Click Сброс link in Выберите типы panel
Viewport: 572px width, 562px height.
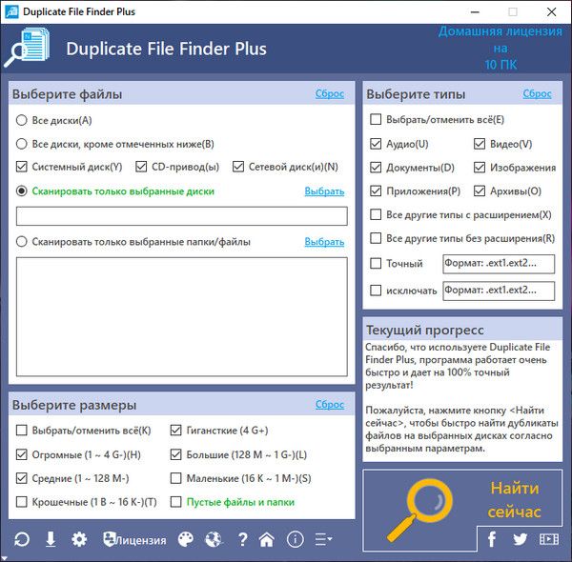pyautogui.click(x=537, y=94)
